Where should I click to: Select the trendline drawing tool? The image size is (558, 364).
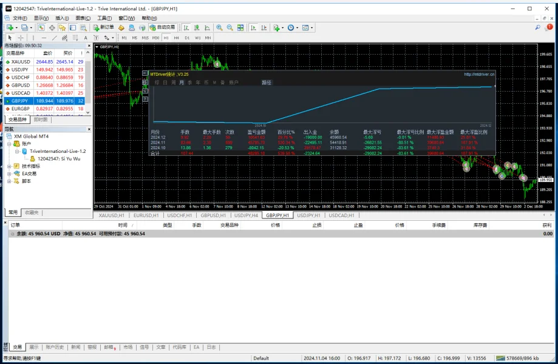(55, 38)
